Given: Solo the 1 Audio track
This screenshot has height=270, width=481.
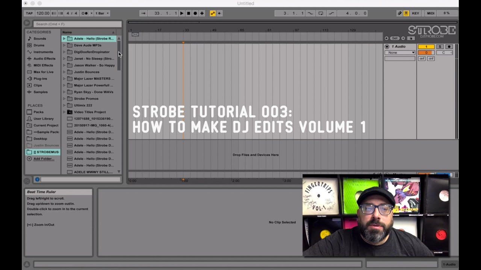Looking at the screenshot, I should click(440, 46).
